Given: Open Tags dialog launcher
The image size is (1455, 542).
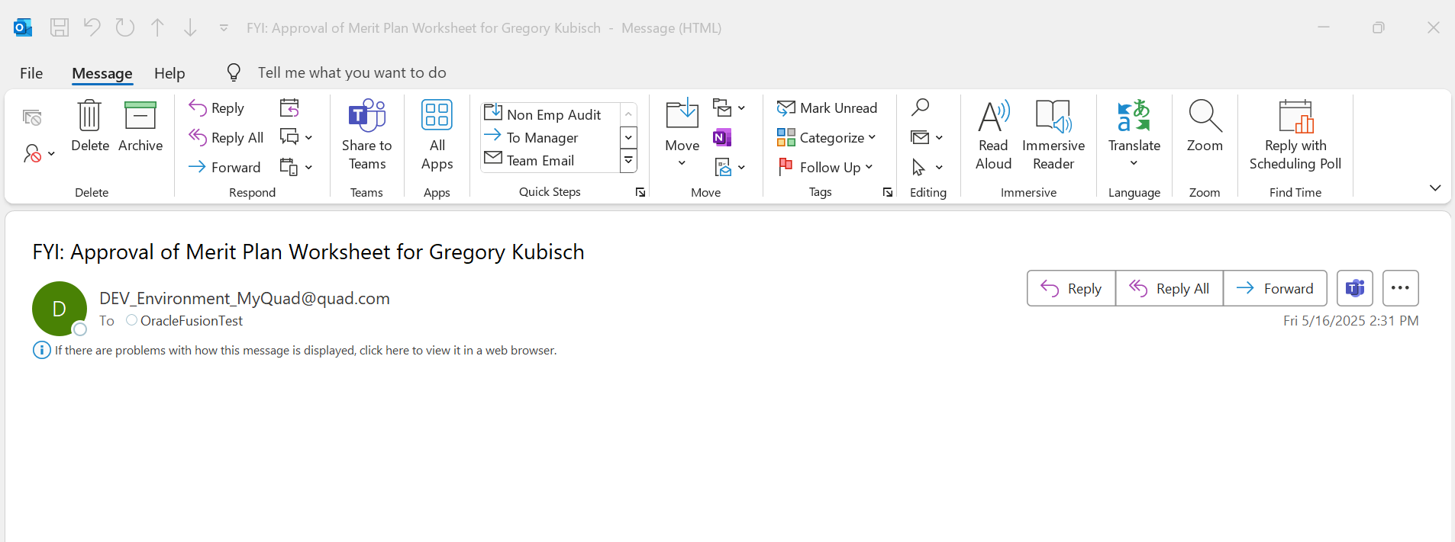Looking at the screenshot, I should point(888,192).
